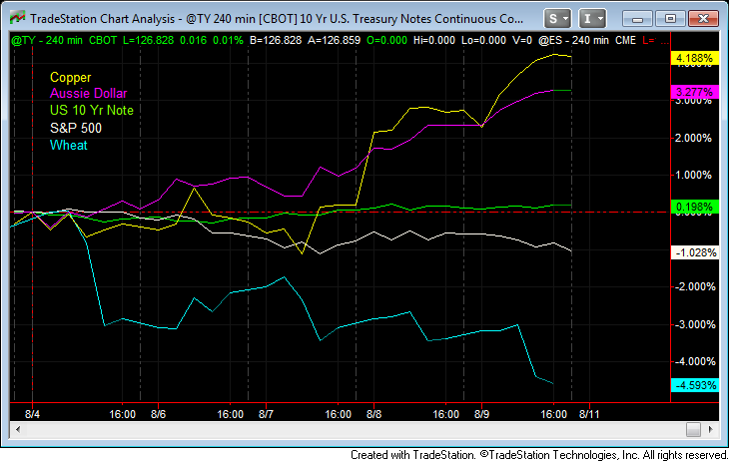
Task: Minimize the Chart Analysis window
Action: click(x=637, y=19)
